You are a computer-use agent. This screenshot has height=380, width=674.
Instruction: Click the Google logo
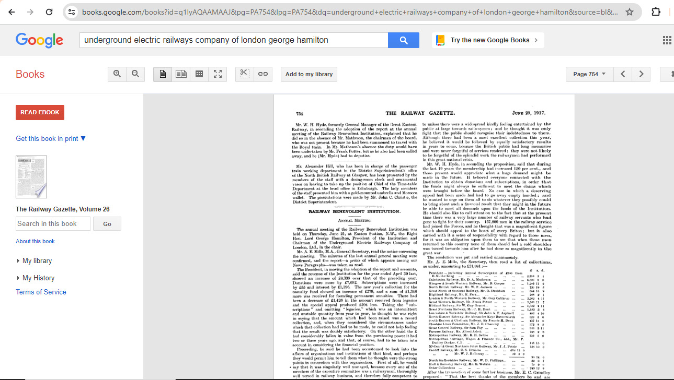39,40
